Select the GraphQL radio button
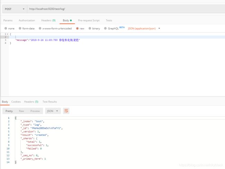 pyautogui.click(x=105, y=28)
